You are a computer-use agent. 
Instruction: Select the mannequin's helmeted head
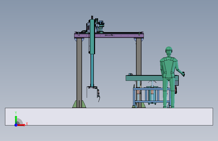(x=169, y=51)
